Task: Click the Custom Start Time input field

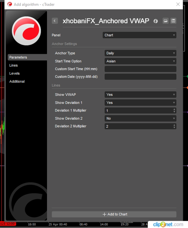Action: 140,69
